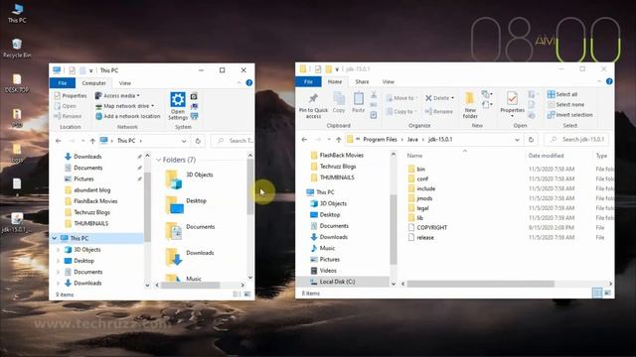Click Back arrow in This PC window
The width and height of the screenshot is (636, 357).
click(x=59, y=141)
